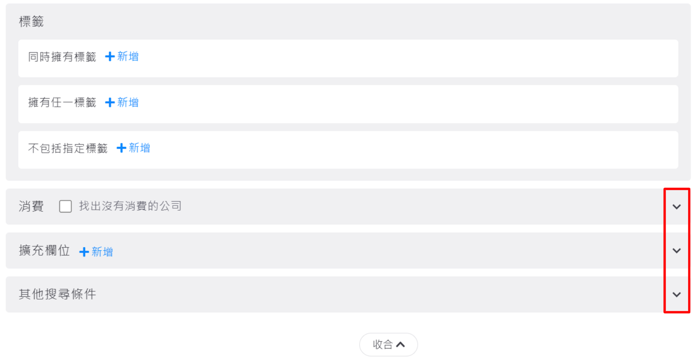The height and width of the screenshot is (359, 697).
Task: Click 新增 link for 不包括指定標籤
Action: (139, 148)
